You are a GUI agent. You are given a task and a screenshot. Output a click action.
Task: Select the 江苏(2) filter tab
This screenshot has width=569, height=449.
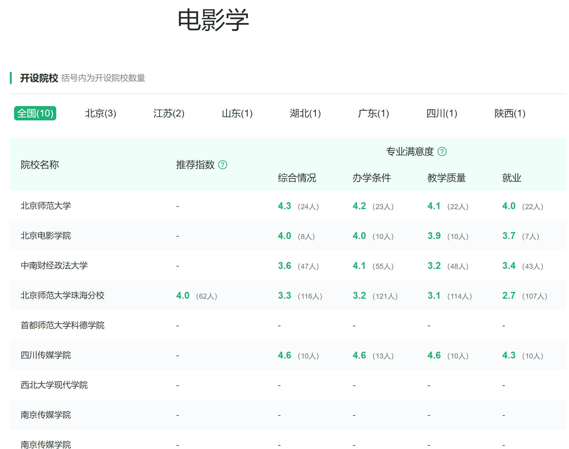coord(169,113)
